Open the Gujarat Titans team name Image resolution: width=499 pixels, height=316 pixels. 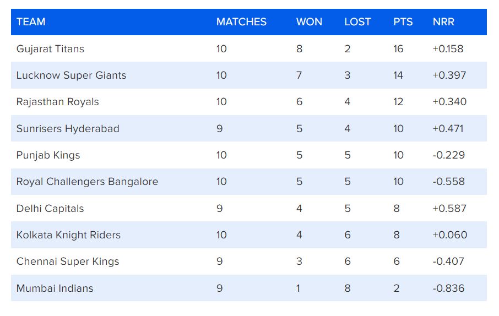tap(50, 49)
